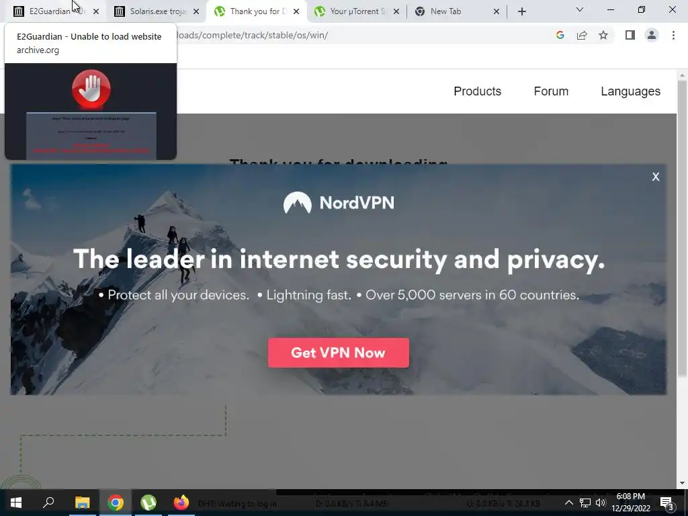Screen dimensions: 688x516
Task: Click the Get VPN Now button
Action: coord(339,353)
